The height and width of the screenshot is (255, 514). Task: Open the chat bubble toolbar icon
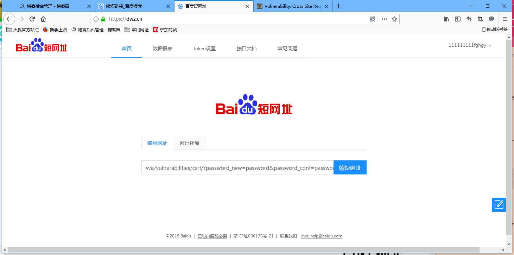pyautogui.click(x=491, y=19)
